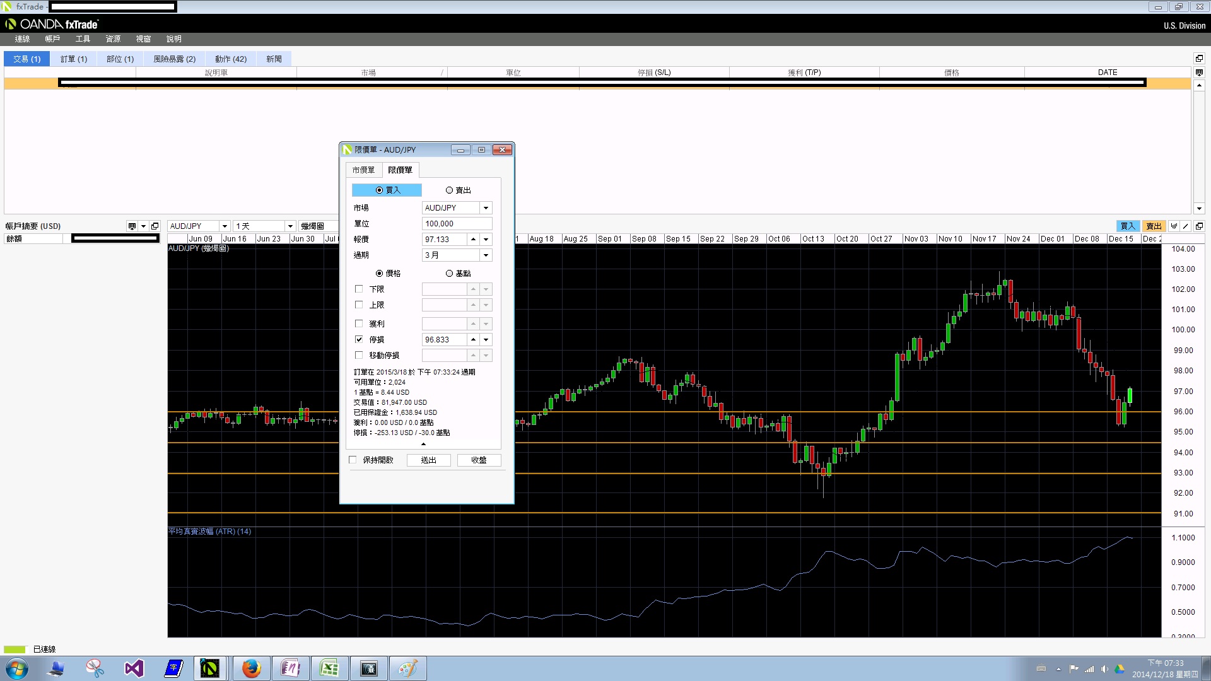
Task: Click the chart indicators icon beside the 賣出 button
Action: (1174, 226)
